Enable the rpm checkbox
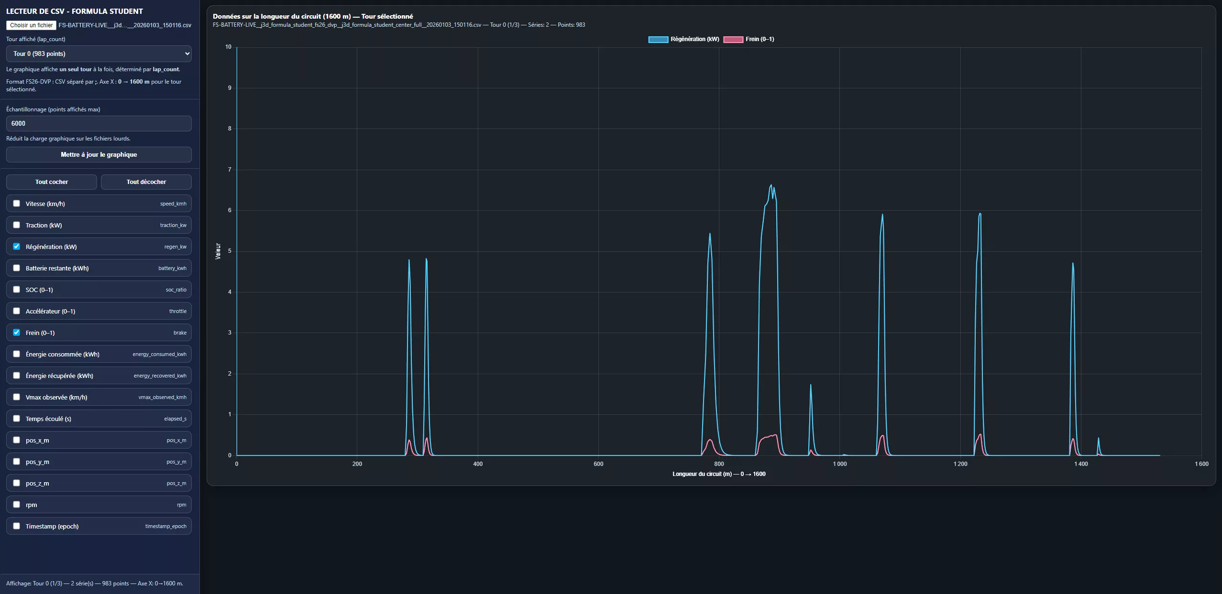1222x594 pixels. click(17, 505)
